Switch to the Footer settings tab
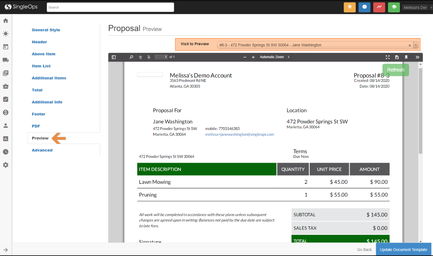433x256 pixels. click(38, 114)
